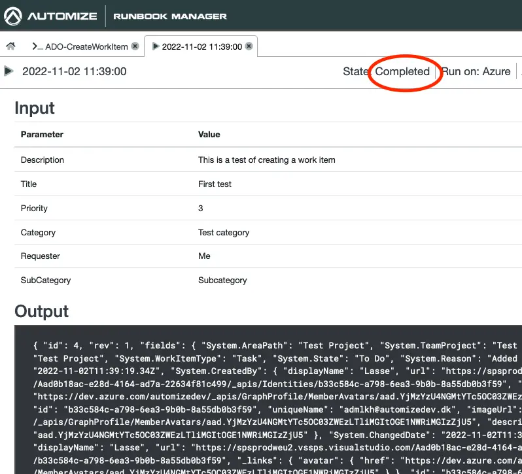Open the home tab icon
The height and width of the screenshot is (474, 522).
(10, 46)
